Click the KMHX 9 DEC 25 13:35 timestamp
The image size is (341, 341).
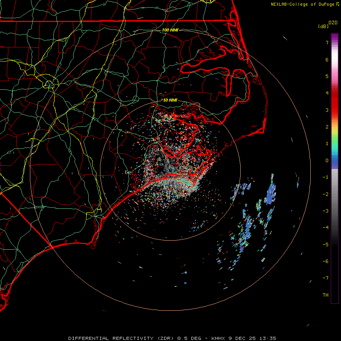(244, 338)
